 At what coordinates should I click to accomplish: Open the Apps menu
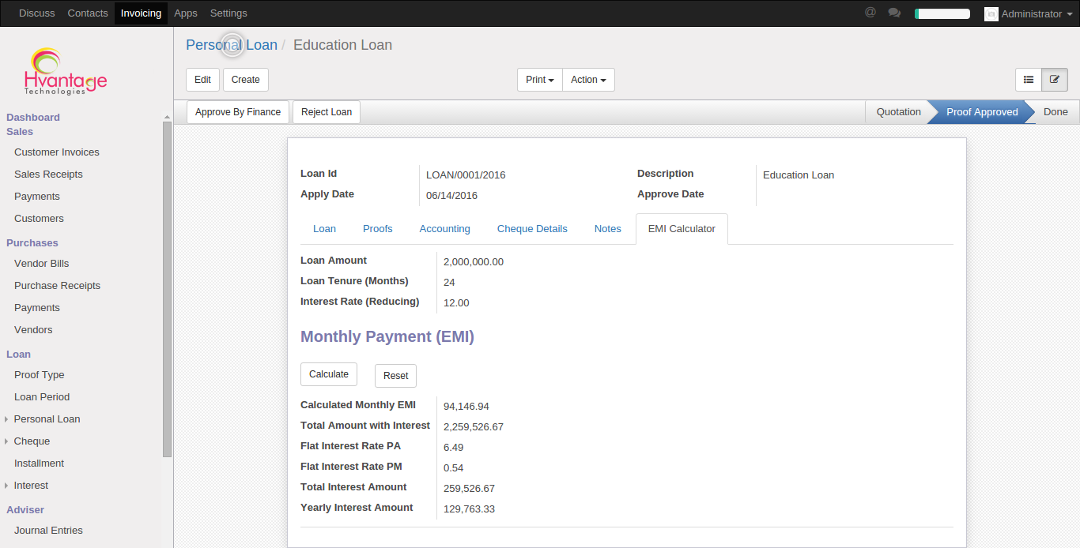pyautogui.click(x=186, y=13)
